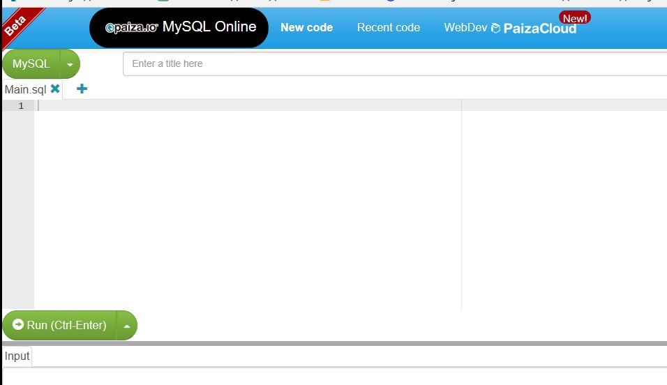Click the line number 1 in the gutter
The height and width of the screenshot is (385, 667).
point(21,105)
